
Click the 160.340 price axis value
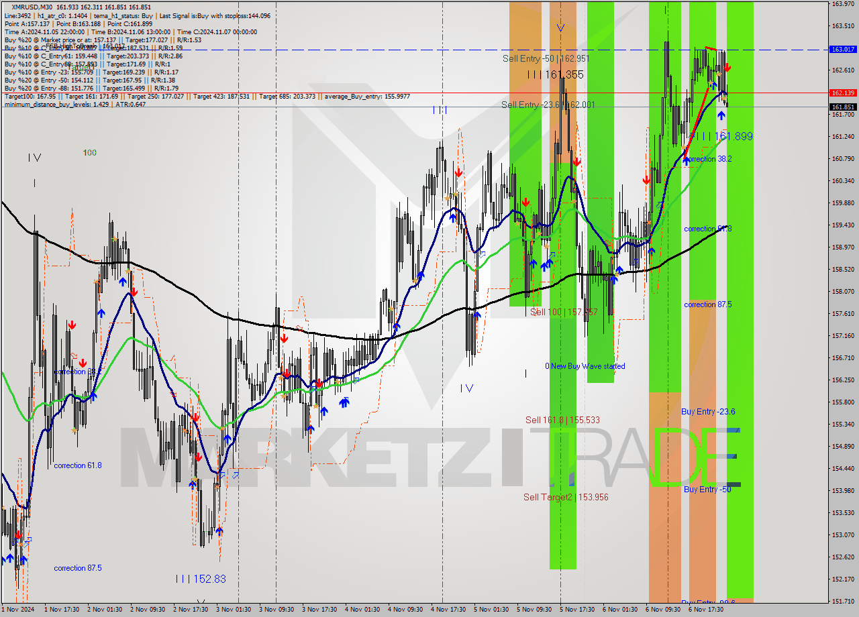point(843,180)
